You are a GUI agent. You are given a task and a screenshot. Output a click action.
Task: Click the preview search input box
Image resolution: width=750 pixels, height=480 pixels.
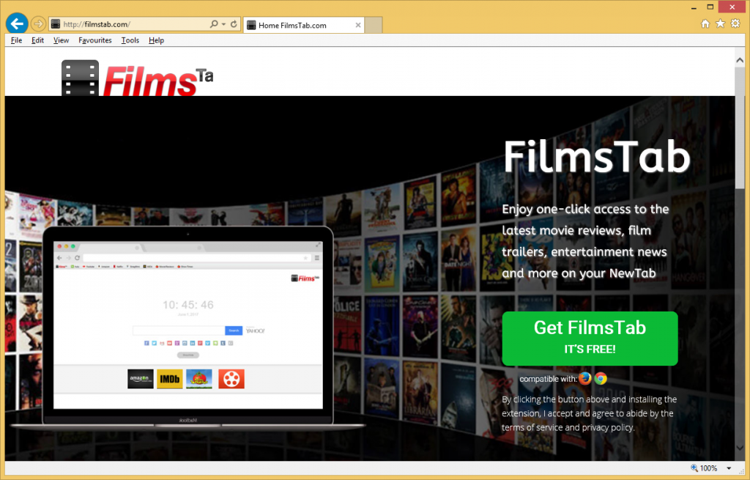click(x=179, y=331)
